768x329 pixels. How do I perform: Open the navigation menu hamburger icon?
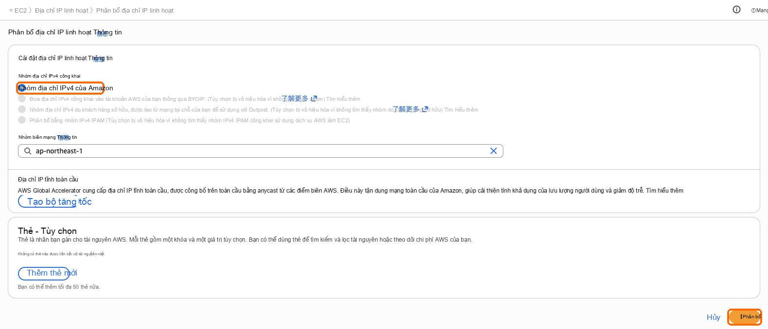point(11,10)
